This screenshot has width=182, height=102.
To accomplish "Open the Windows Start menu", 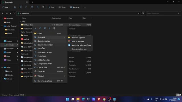I will click(67, 99).
